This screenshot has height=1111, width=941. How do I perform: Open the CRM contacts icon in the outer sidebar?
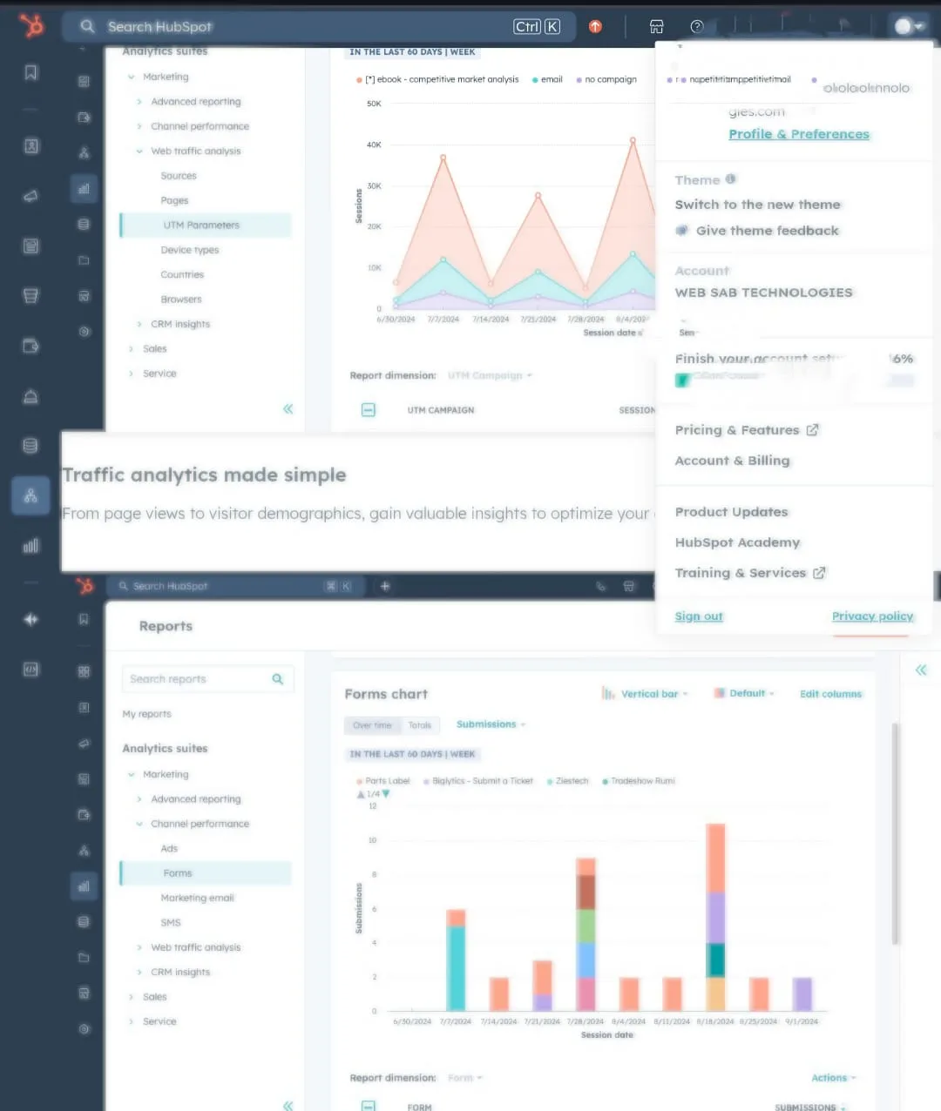coord(31,146)
